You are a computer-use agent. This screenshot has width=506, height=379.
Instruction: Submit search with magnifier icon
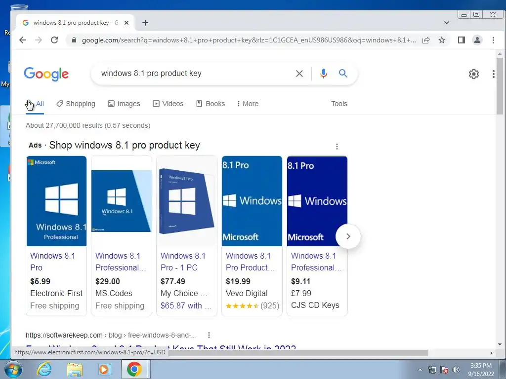343,74
